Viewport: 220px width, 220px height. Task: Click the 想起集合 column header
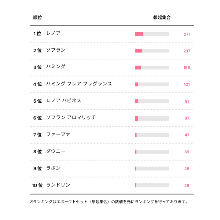pos(162,17)
